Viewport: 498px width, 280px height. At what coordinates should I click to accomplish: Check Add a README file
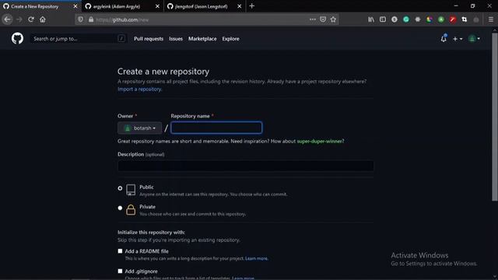(x=120, y=251)
